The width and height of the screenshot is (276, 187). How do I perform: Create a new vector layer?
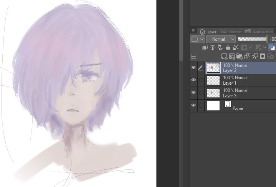point(232,56)
